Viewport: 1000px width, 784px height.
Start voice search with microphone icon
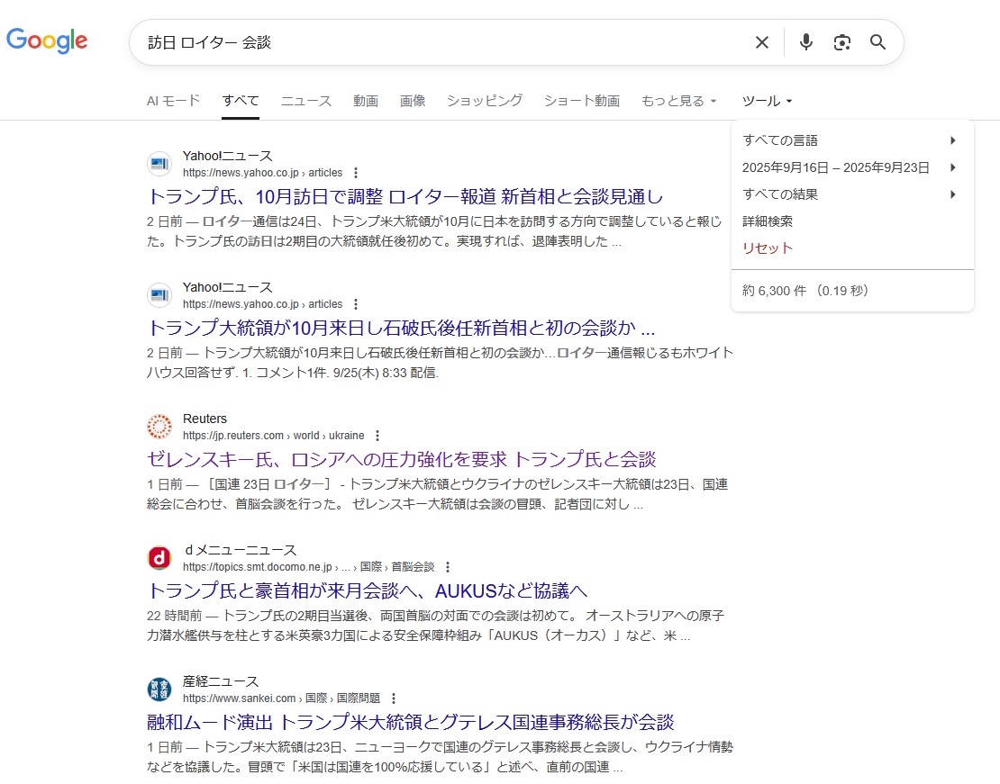click(806, 42)
